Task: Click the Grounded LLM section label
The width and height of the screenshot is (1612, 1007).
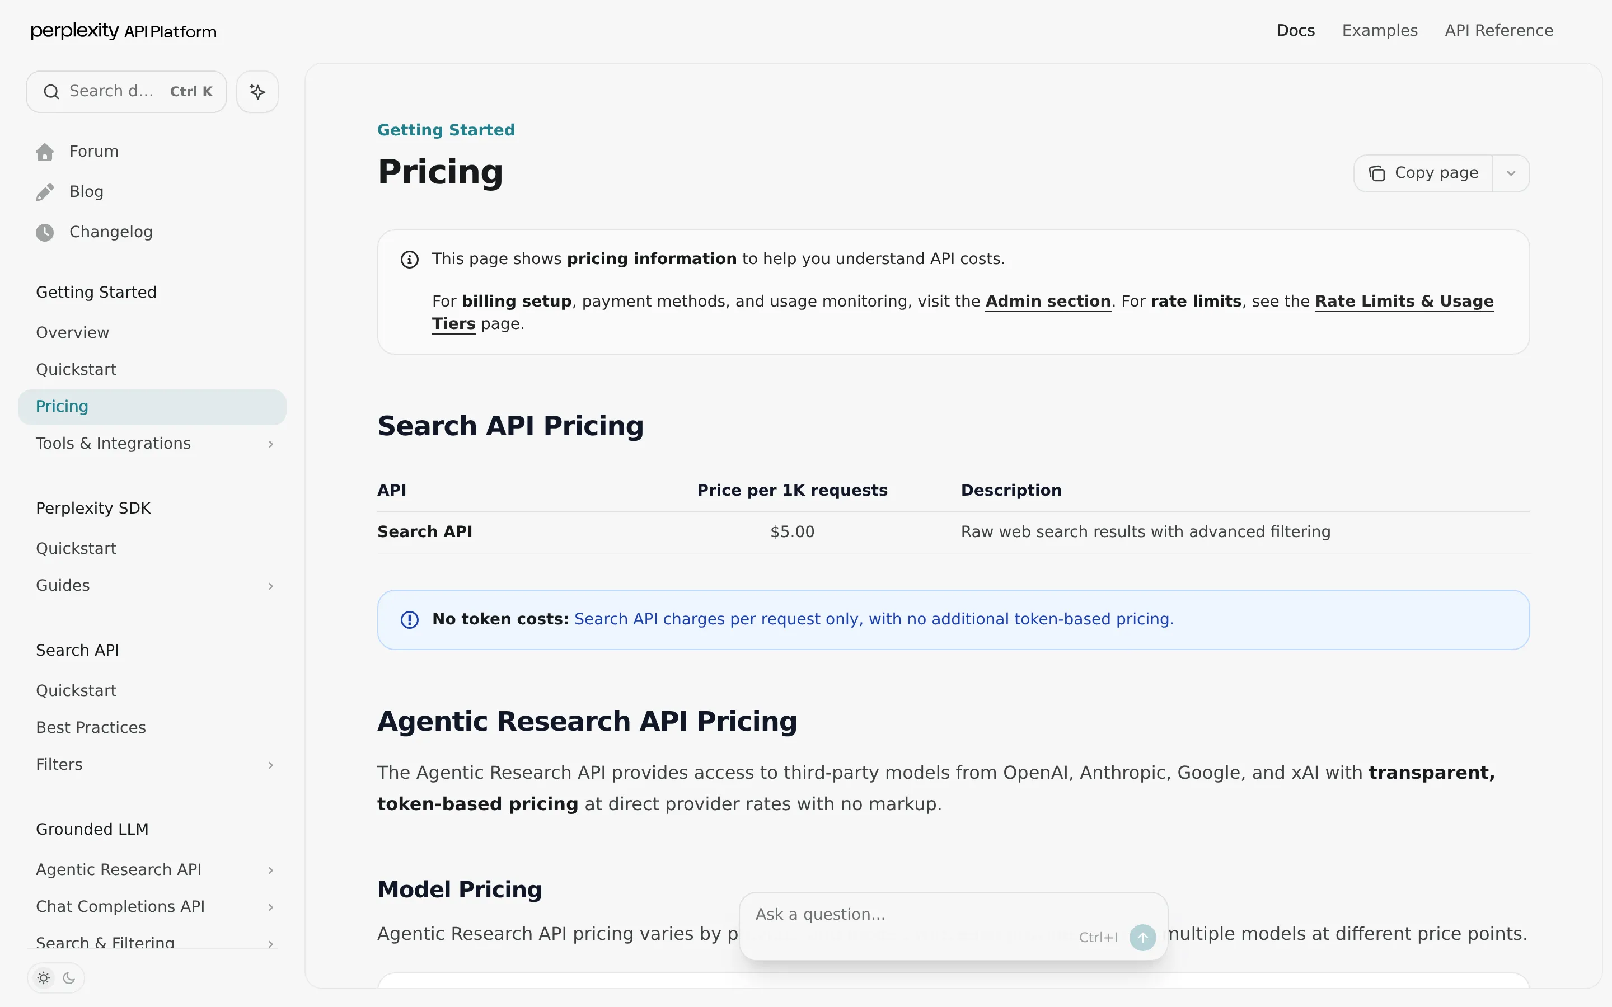Action: pos(92,830)
